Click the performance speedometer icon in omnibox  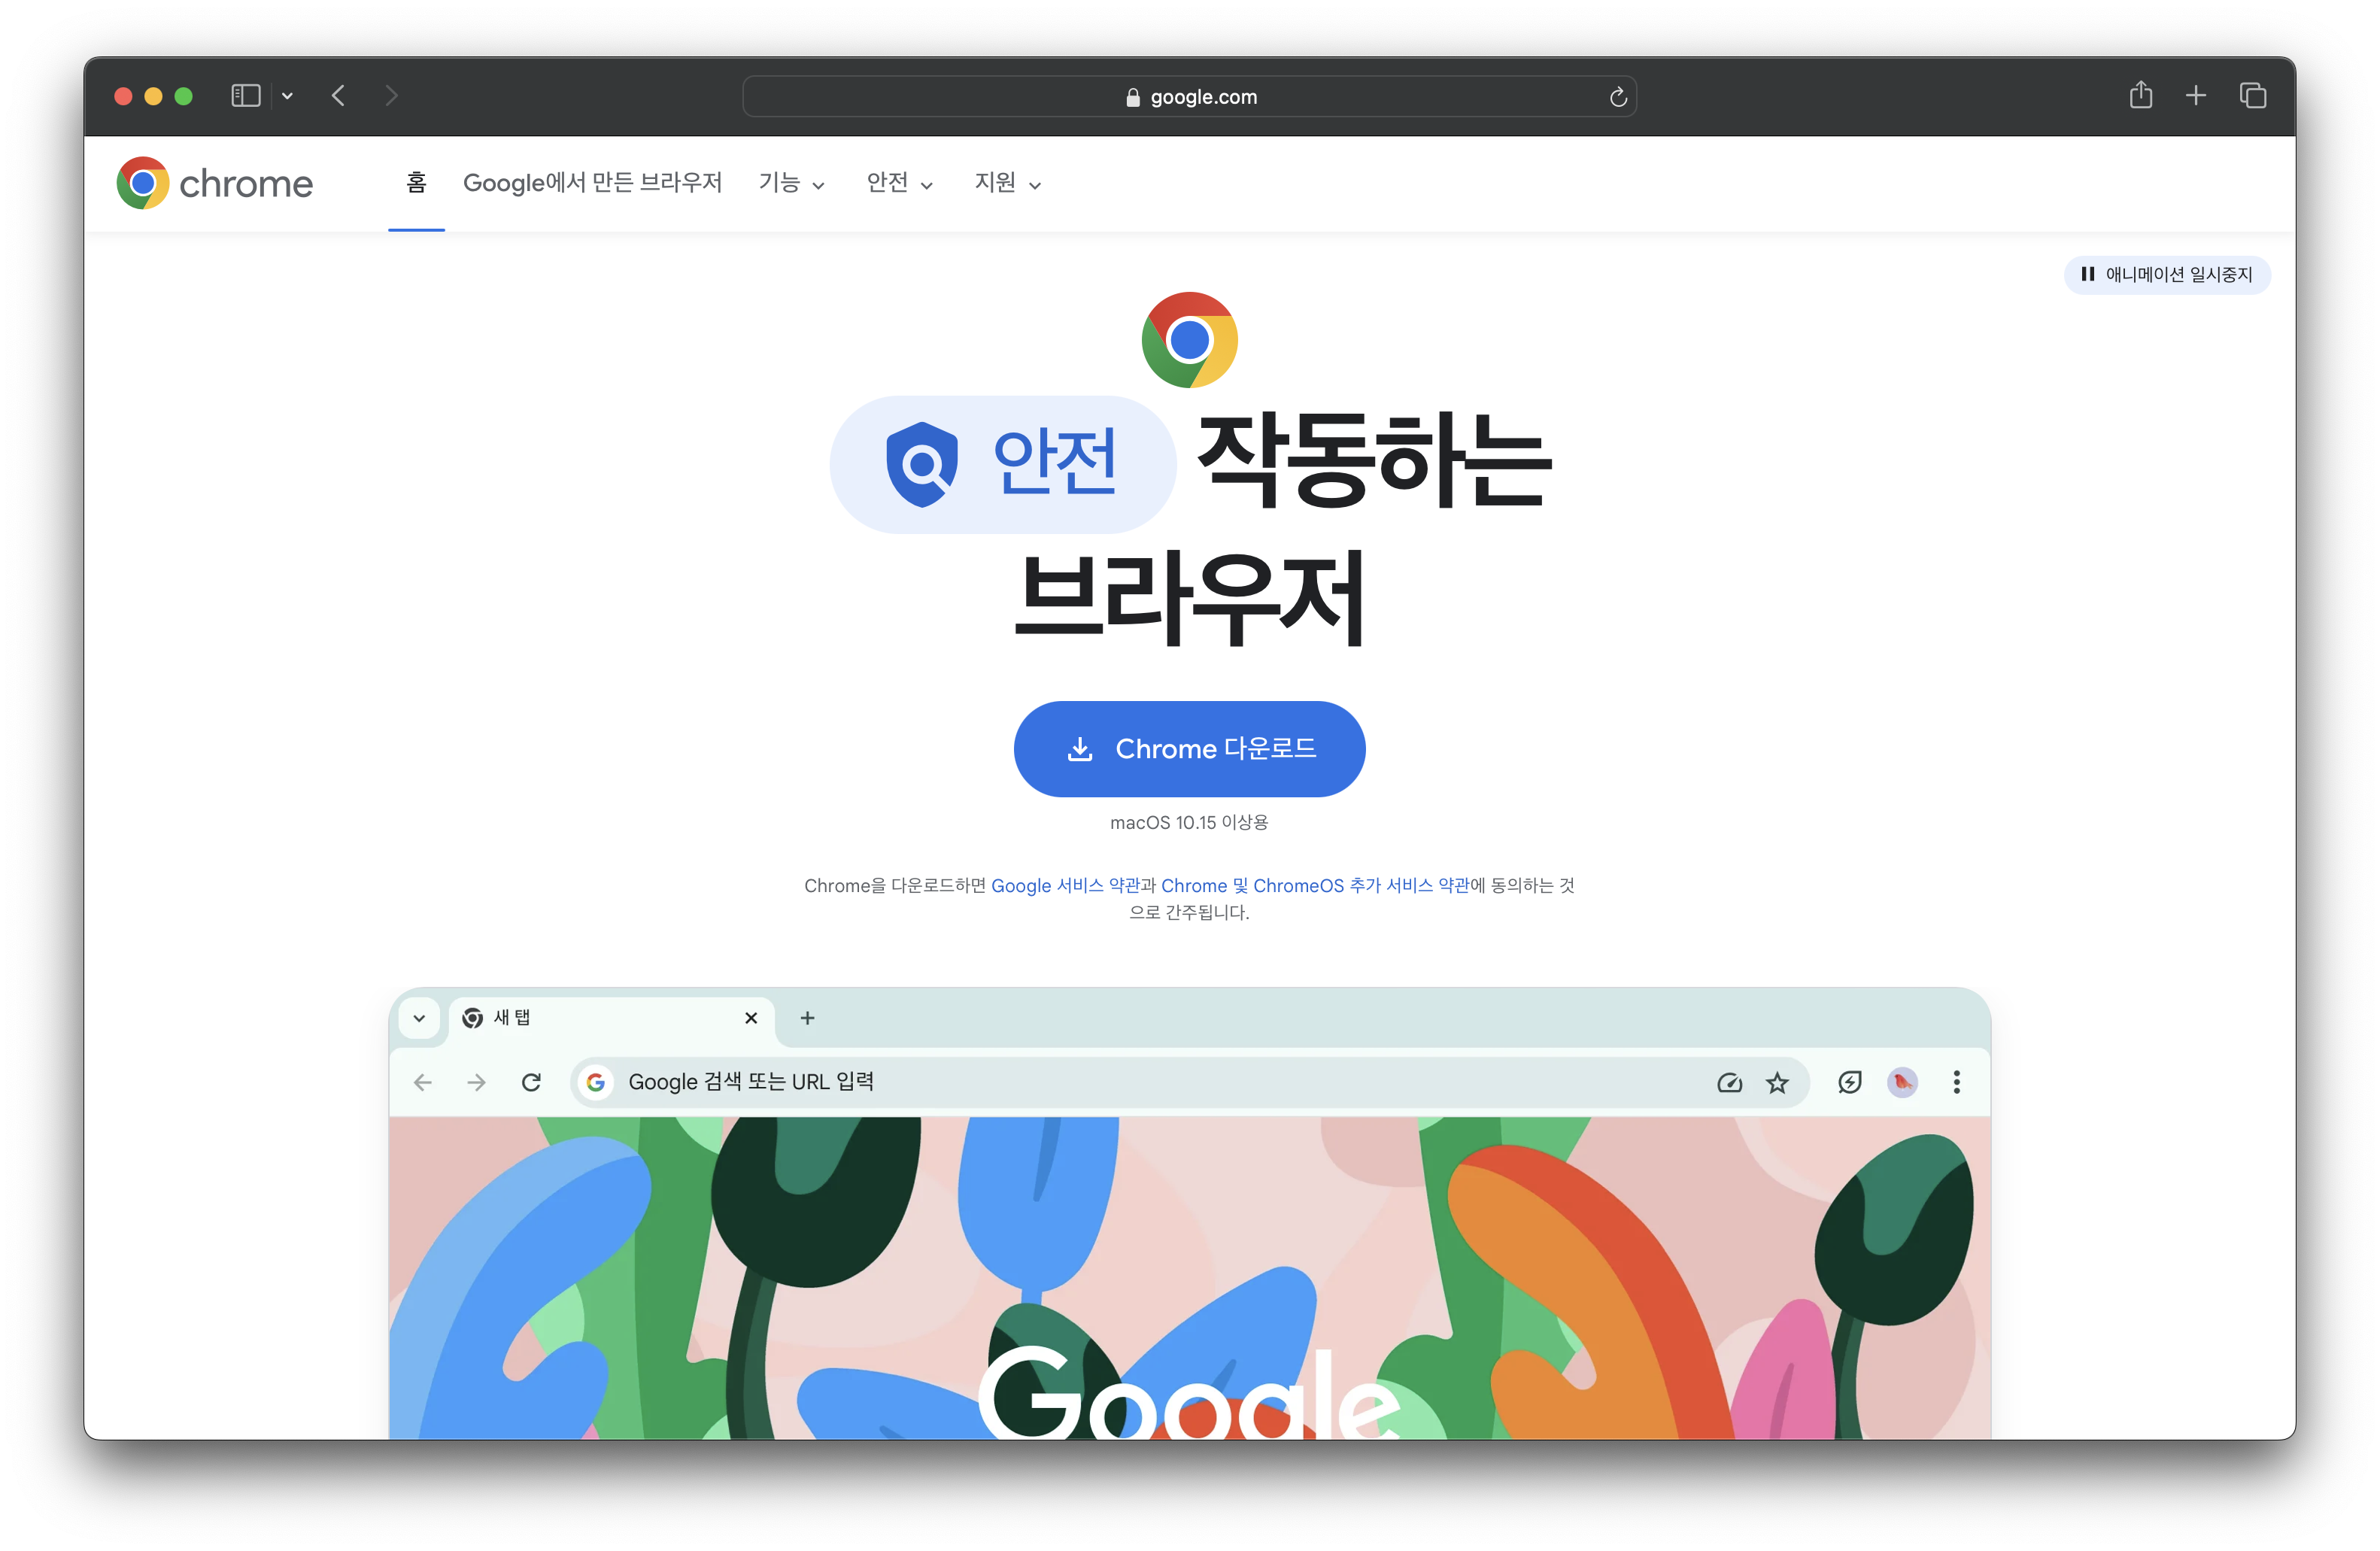[x=1729, y=1082]
